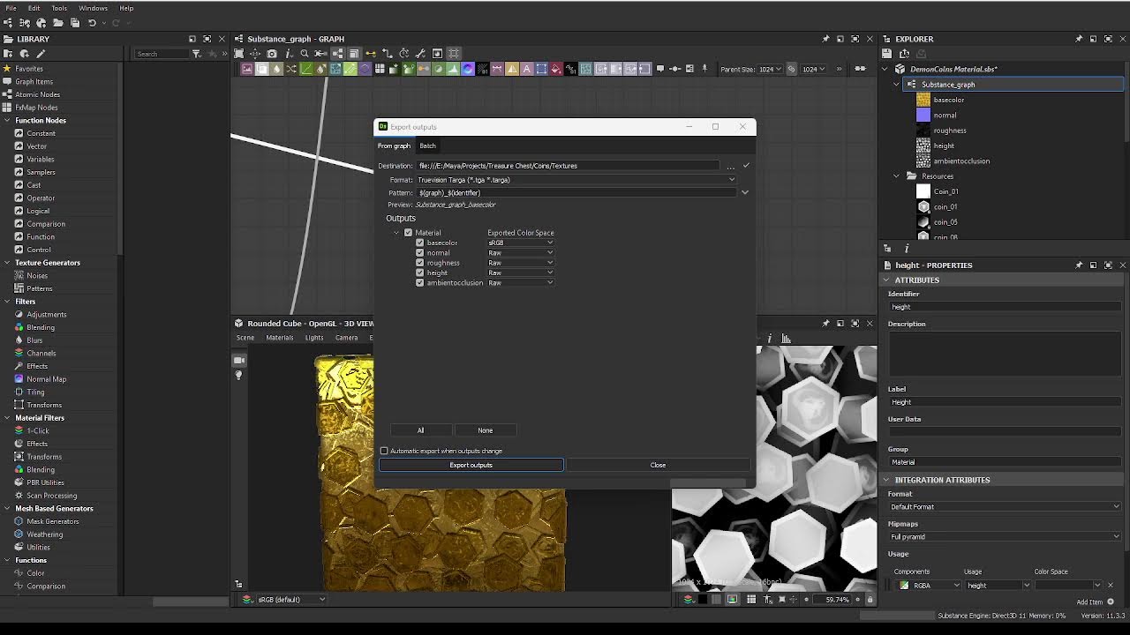Screen dimensions: 1130x635
Task: Click the channel layers icon in 2D View footer
Action: (689, 600)
